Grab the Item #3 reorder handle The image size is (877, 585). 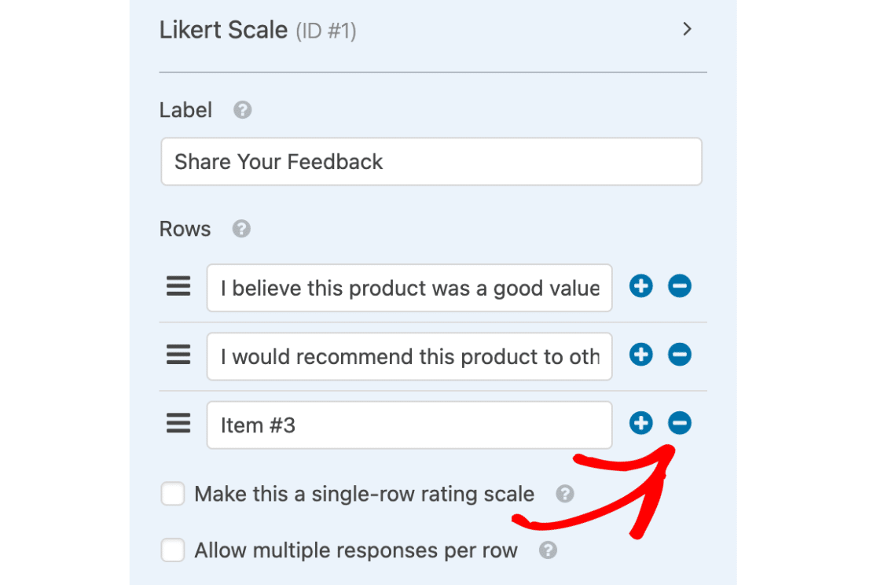tap(178, 423)
